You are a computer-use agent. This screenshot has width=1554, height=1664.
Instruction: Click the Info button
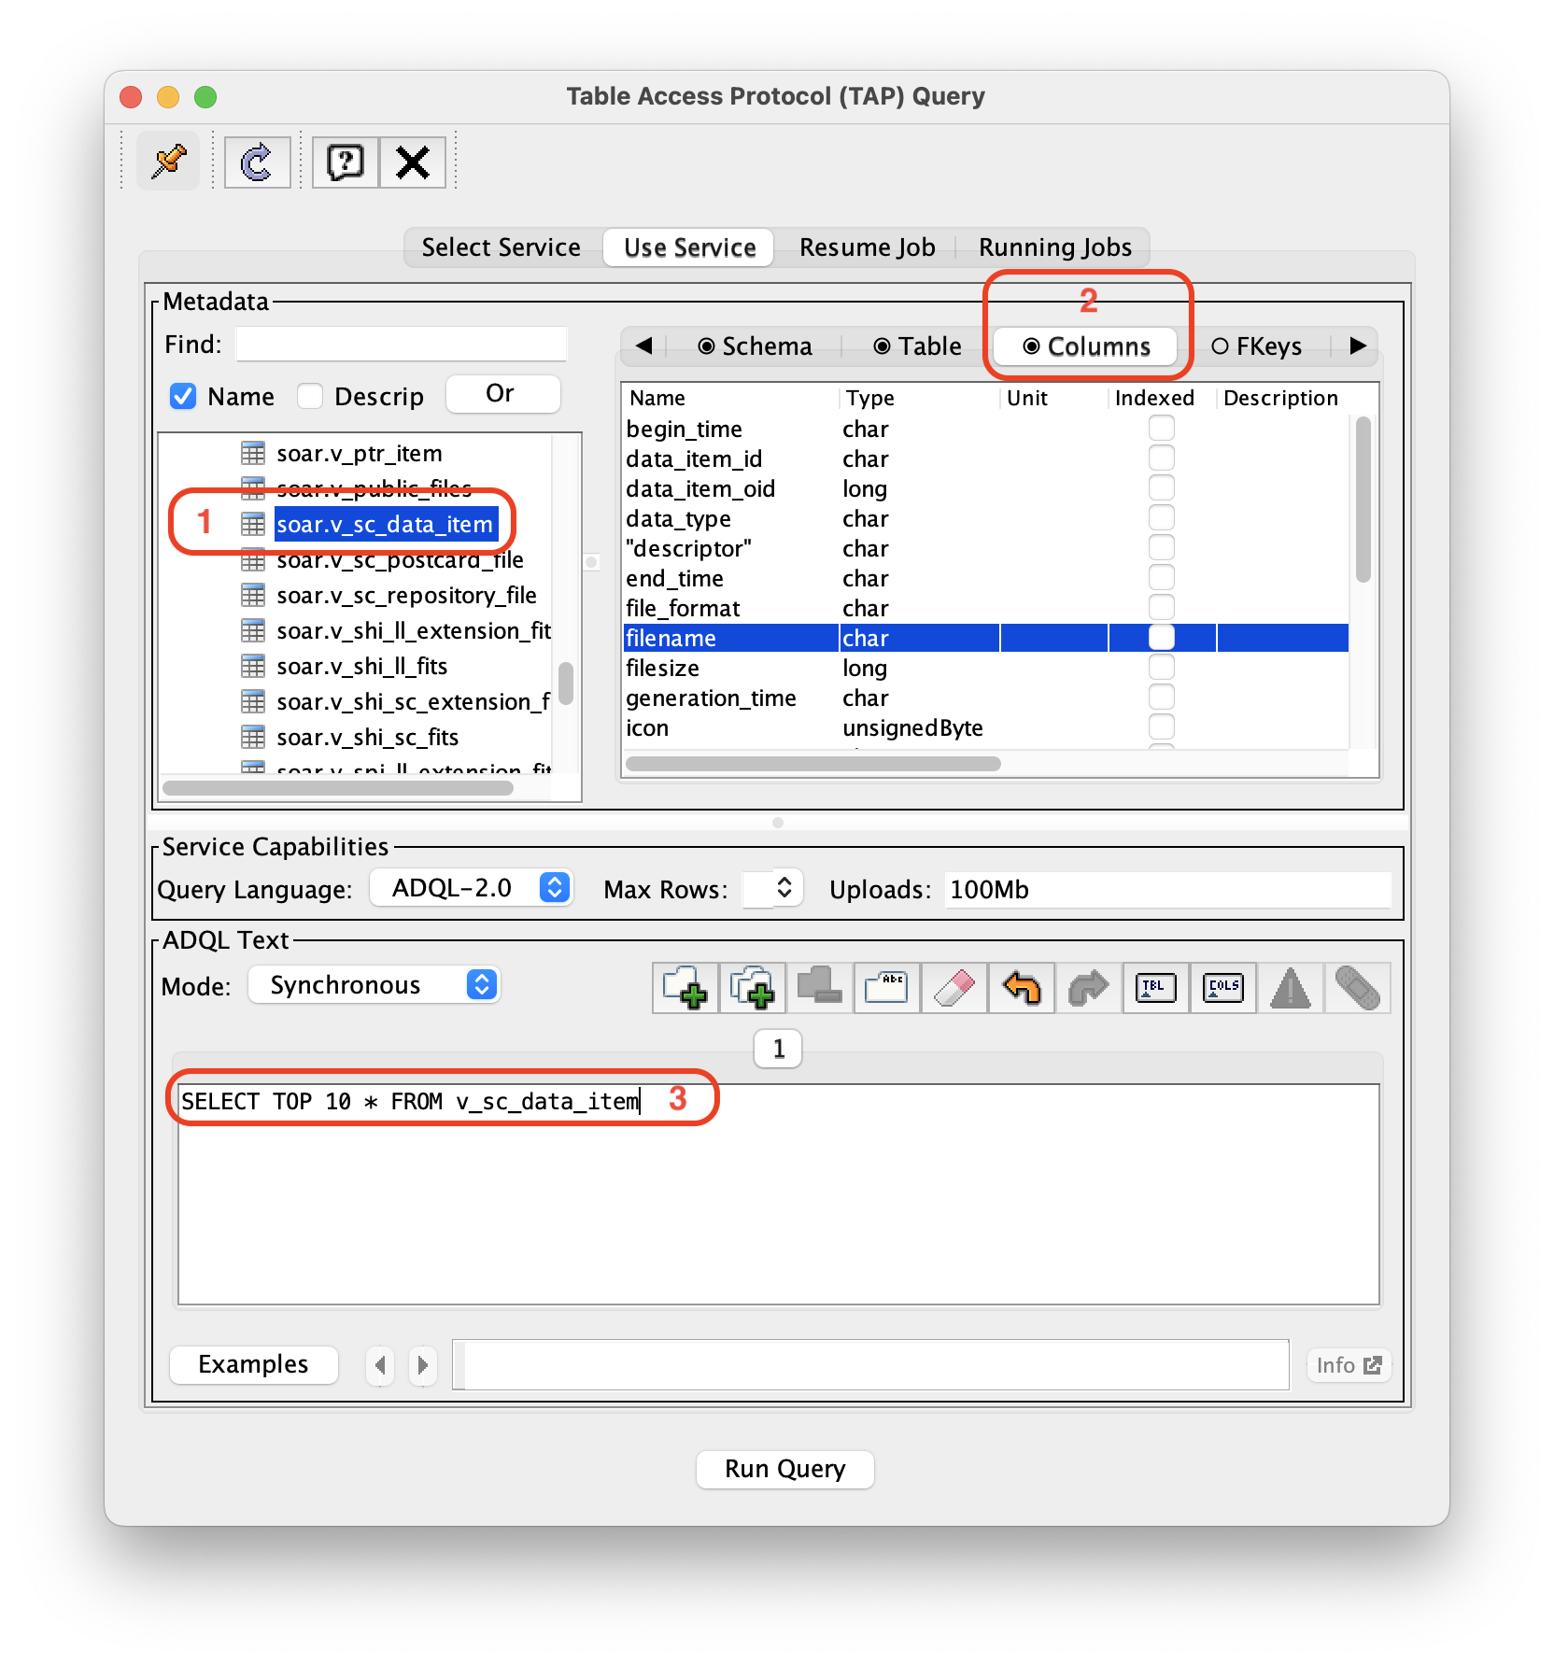coord(1349,1365)
